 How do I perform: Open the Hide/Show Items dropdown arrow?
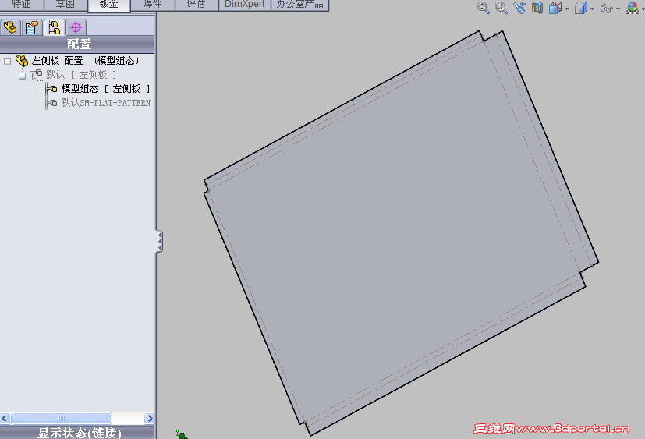618,9
